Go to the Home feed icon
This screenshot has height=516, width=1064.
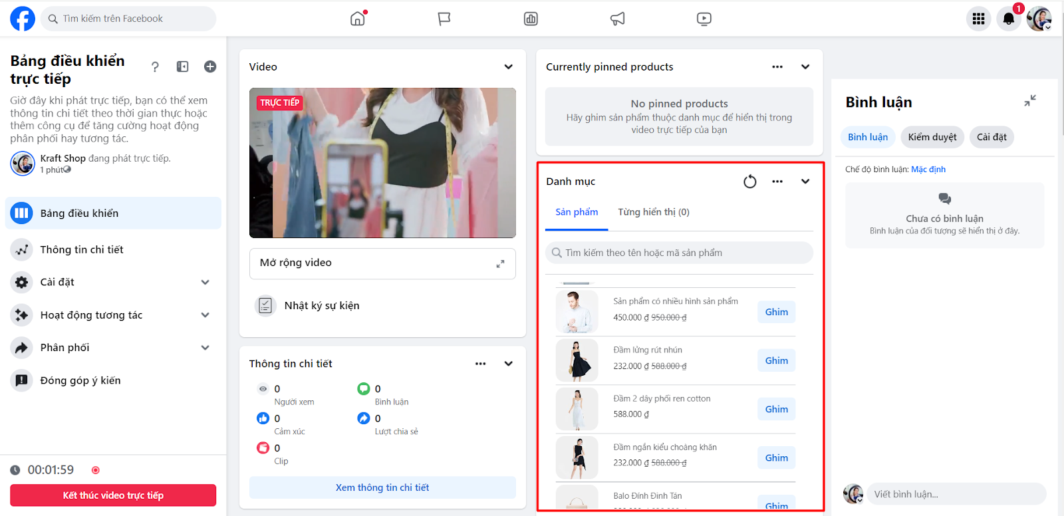(358, 19)
